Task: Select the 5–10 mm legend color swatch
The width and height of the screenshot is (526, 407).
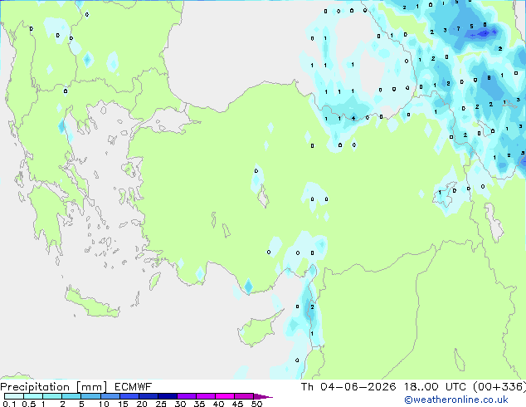Action: click(x=90, y=396)
